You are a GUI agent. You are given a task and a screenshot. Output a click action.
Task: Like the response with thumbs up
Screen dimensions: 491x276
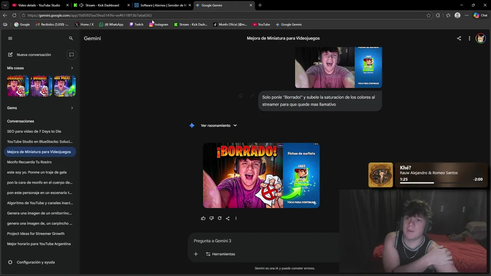click(x=203, y=218)
